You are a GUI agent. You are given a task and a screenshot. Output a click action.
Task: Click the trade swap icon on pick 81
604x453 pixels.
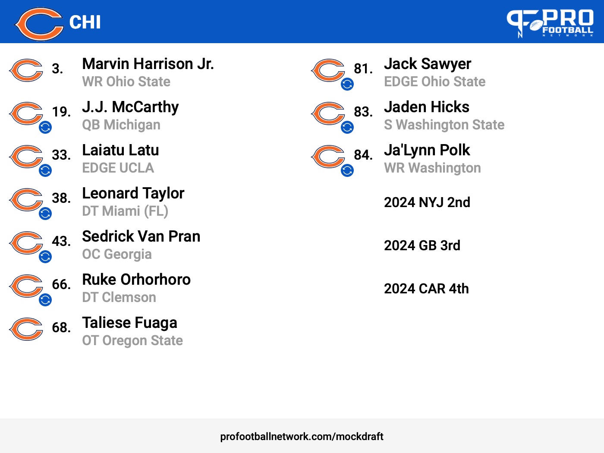347,84
